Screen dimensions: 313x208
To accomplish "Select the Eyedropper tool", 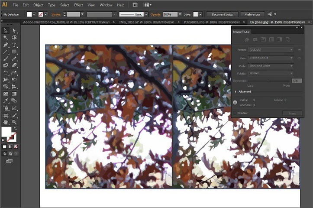I will pyautogui.click(x=6, y=101).
